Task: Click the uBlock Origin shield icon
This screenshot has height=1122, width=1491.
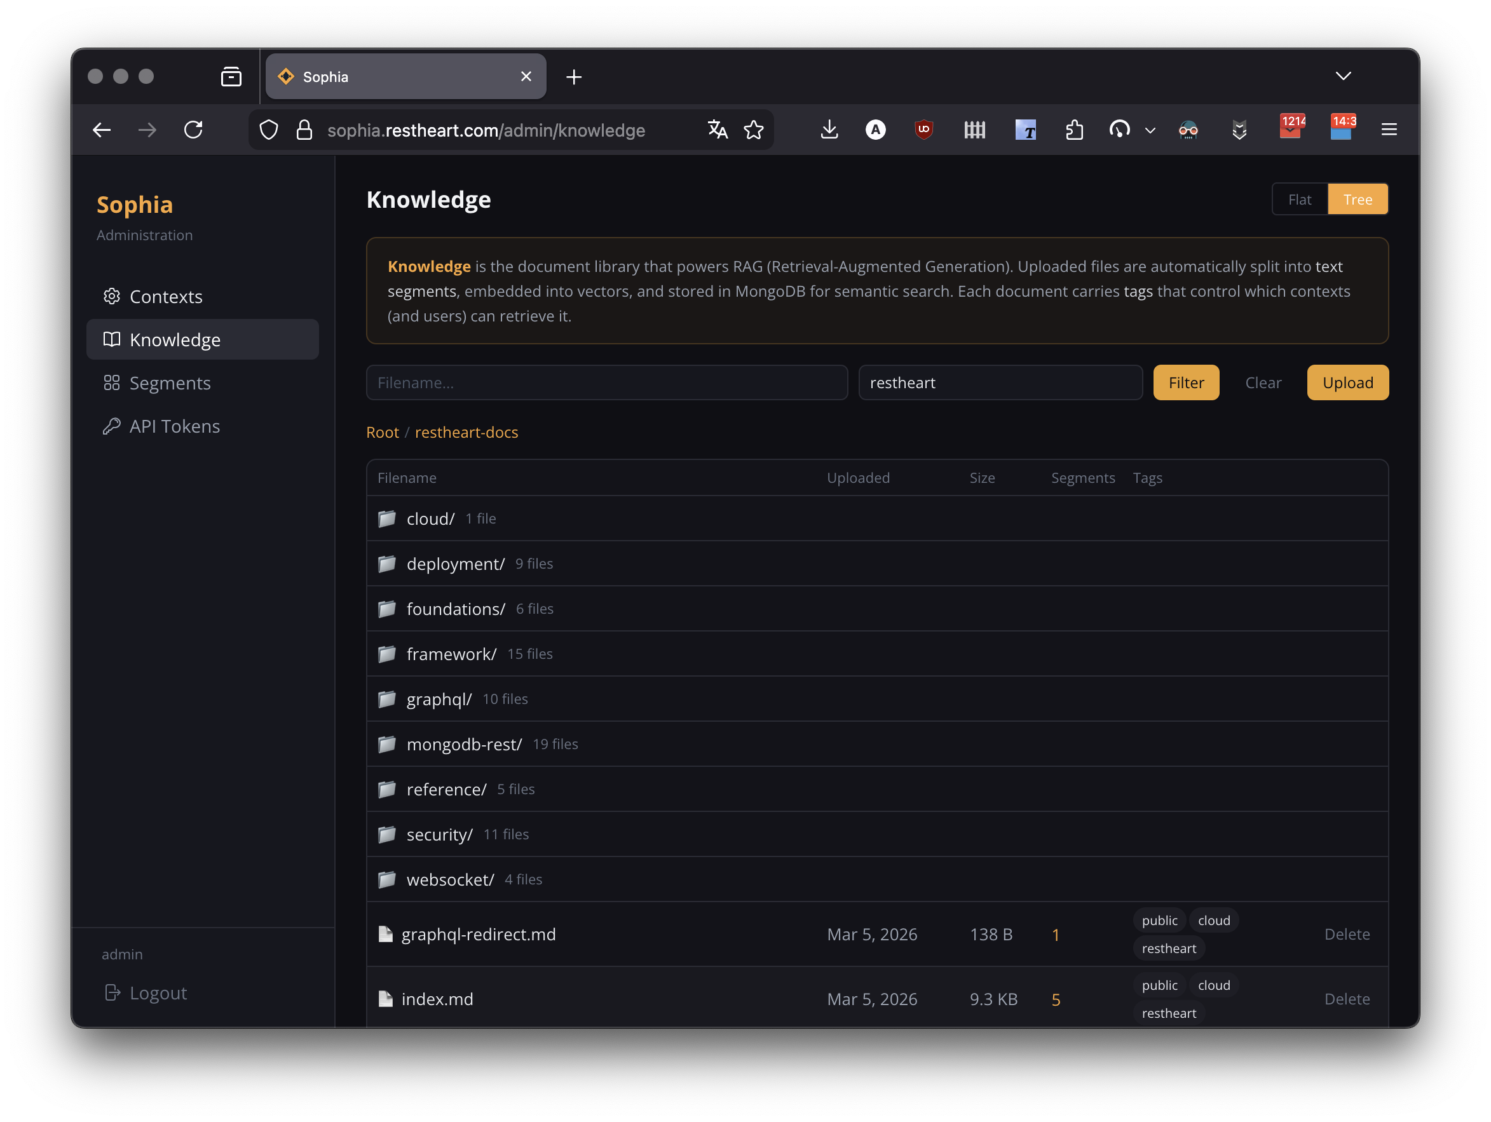Action: [923, 130]
